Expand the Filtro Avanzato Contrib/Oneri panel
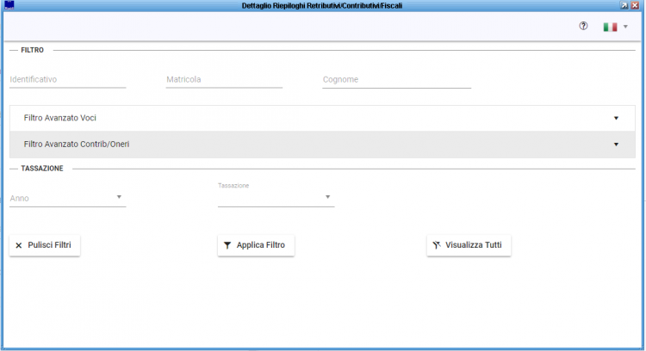This screenshot has width=646, height=351. 322,145
